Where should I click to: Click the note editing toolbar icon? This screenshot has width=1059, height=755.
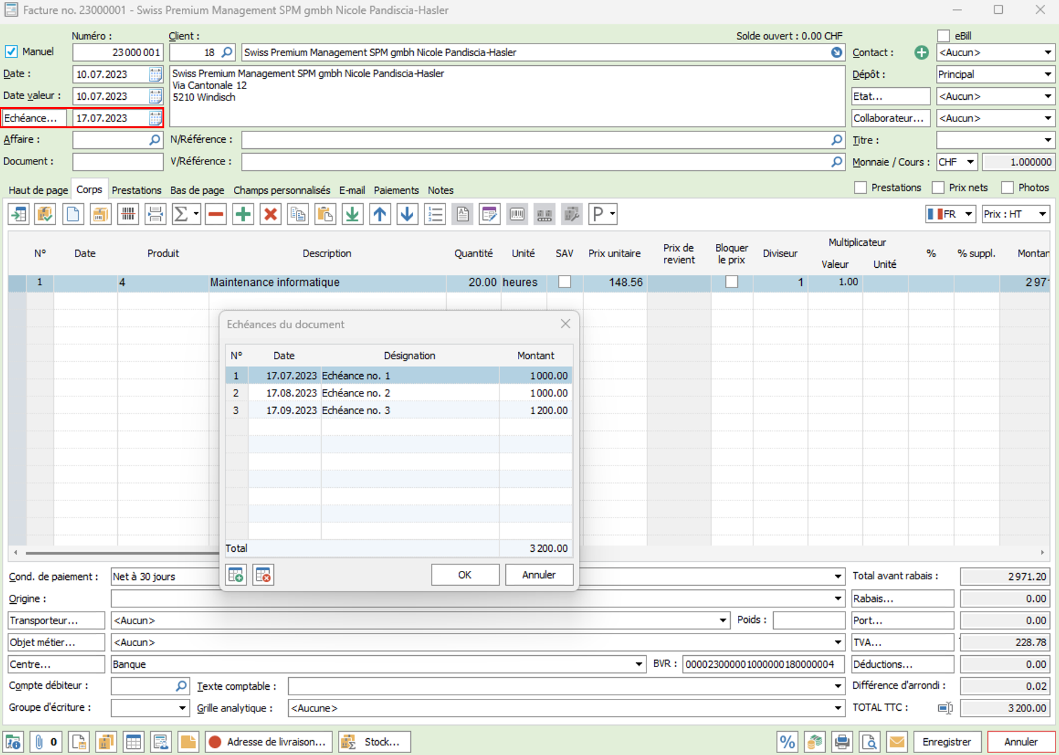click(x=489, y=214)
